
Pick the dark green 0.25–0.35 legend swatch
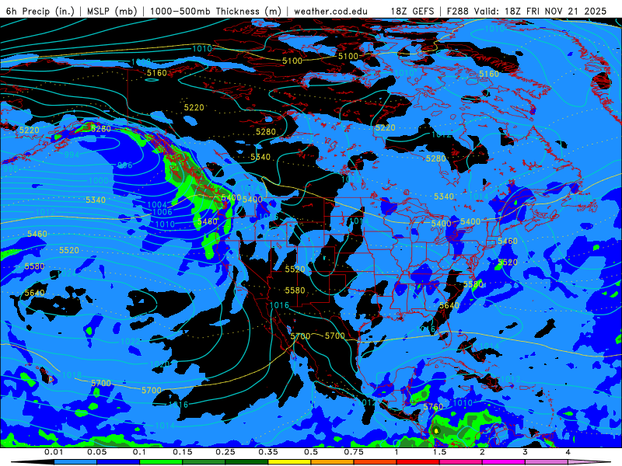coord(246,462)
